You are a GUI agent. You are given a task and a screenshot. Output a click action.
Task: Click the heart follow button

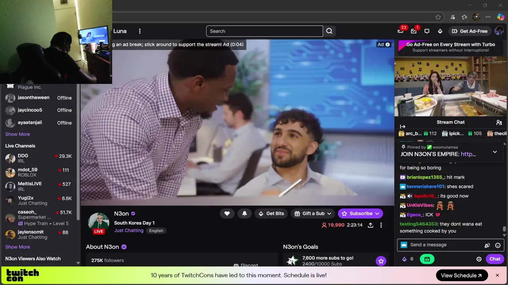227,213
